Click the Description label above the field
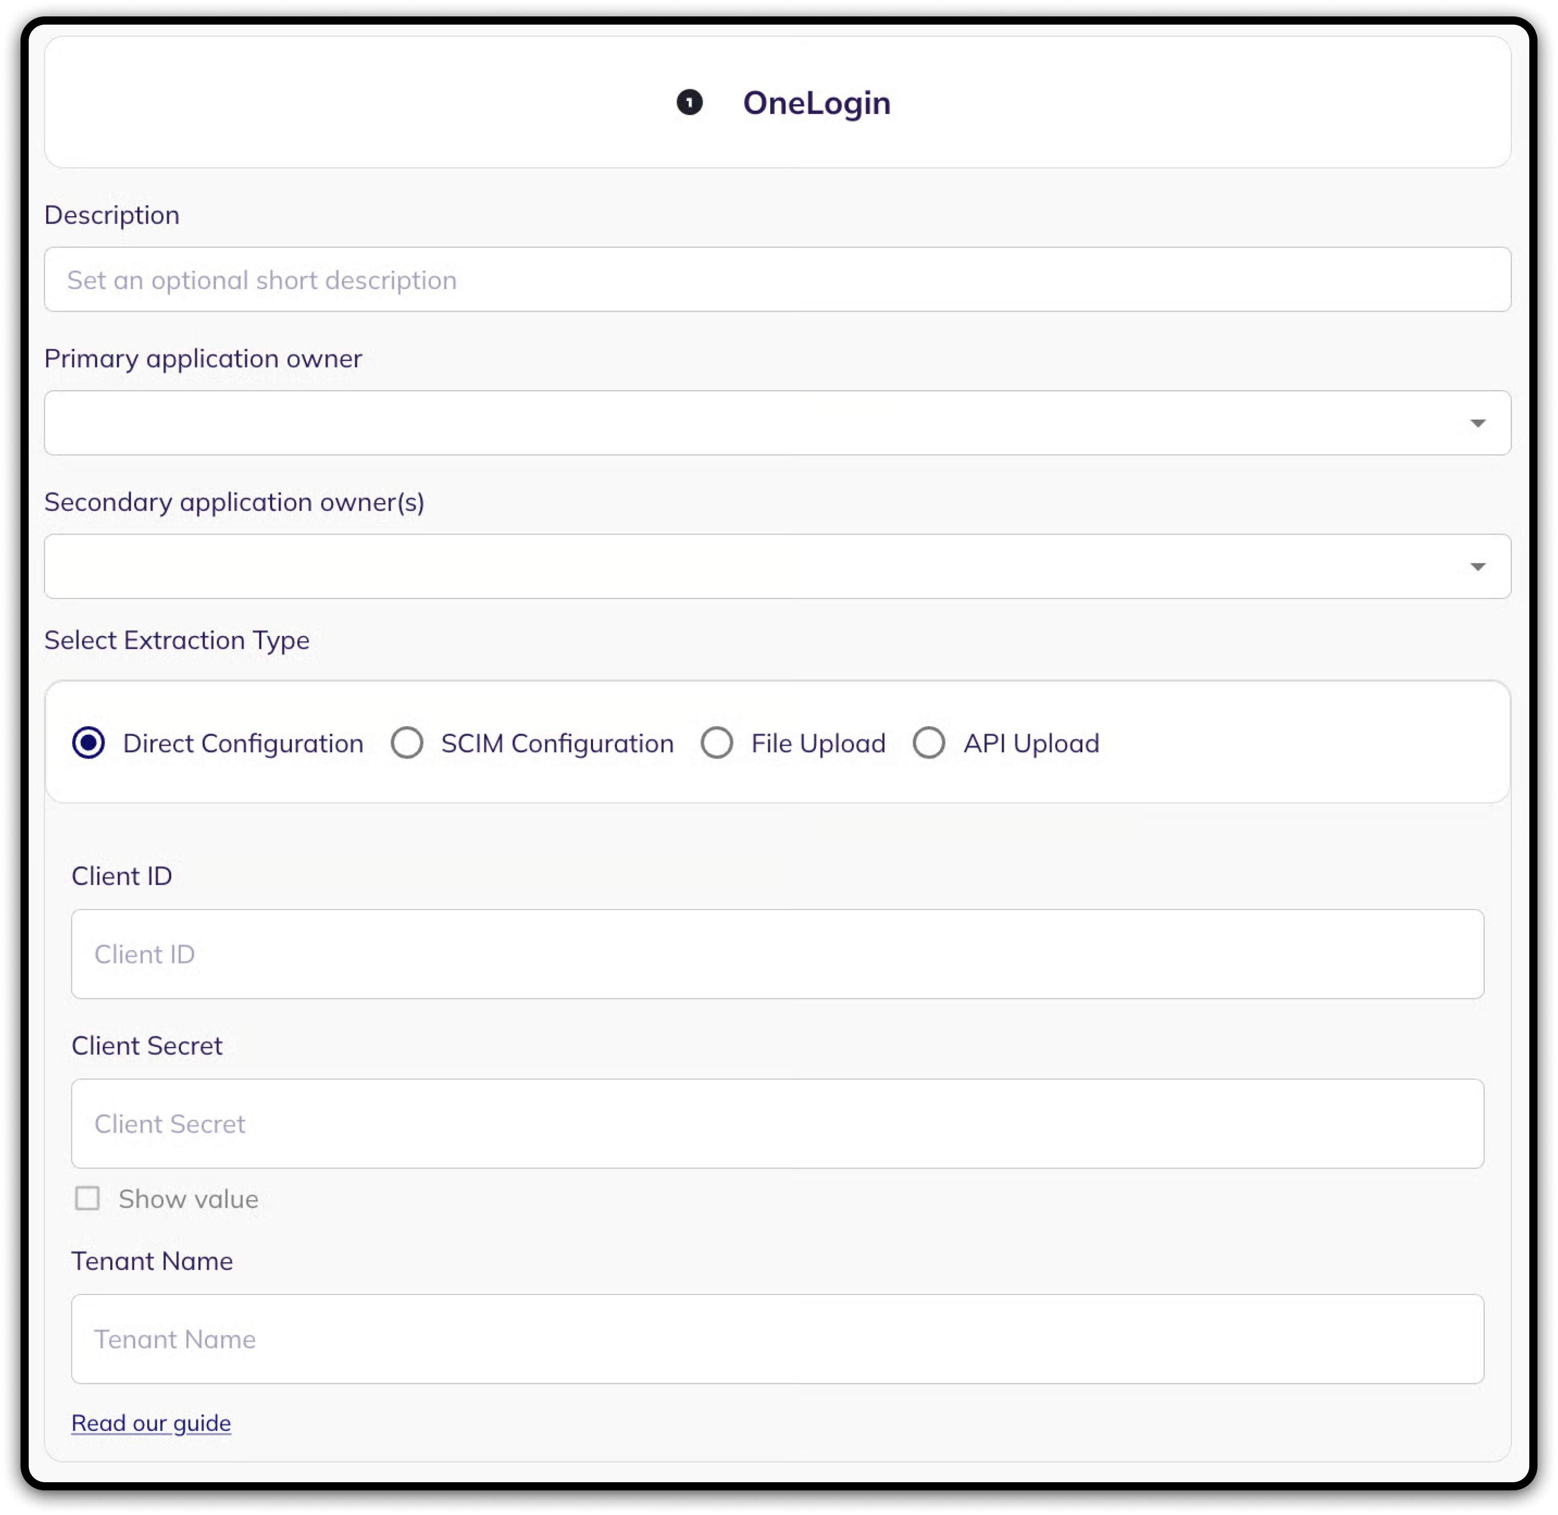 tap(112, 215)
